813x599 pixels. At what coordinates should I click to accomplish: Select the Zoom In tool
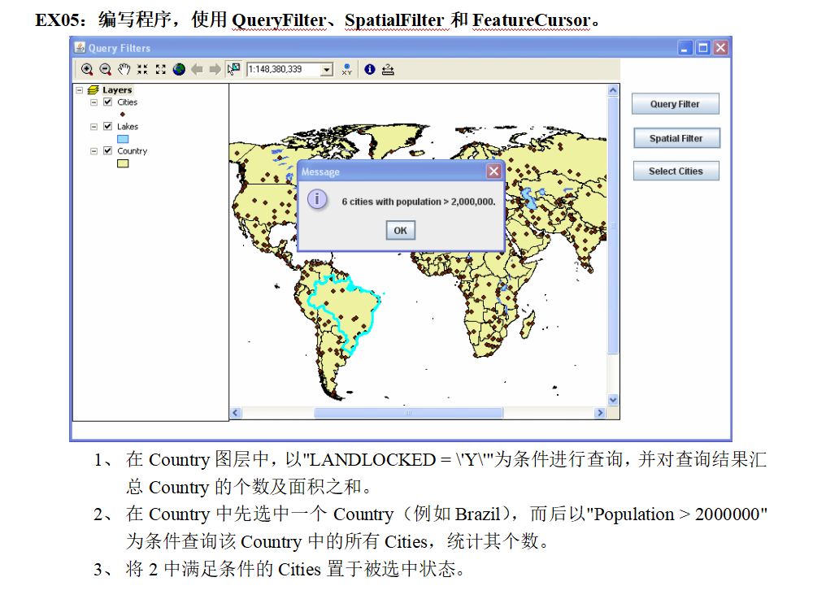(88, 69)
